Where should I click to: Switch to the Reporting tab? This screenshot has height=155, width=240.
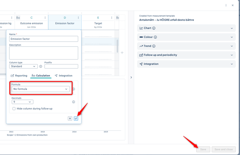19,76
